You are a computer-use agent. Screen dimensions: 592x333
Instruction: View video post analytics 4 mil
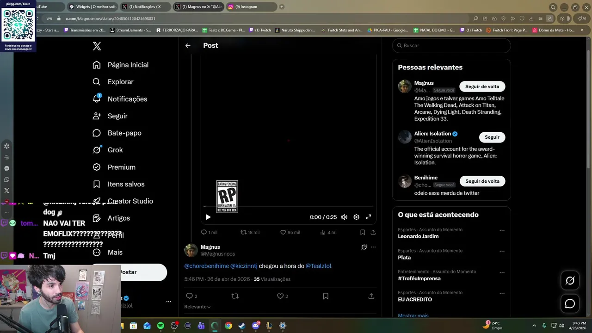pos(328,232)
